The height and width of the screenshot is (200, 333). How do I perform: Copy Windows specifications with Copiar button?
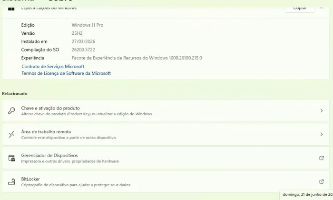300,9
